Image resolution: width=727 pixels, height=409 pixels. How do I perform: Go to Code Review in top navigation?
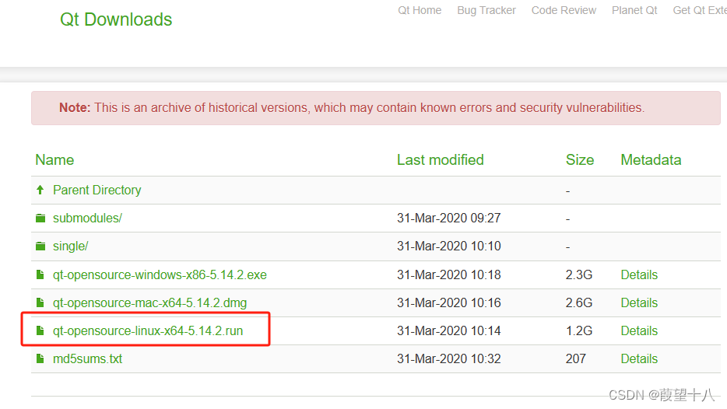[564, 10]
